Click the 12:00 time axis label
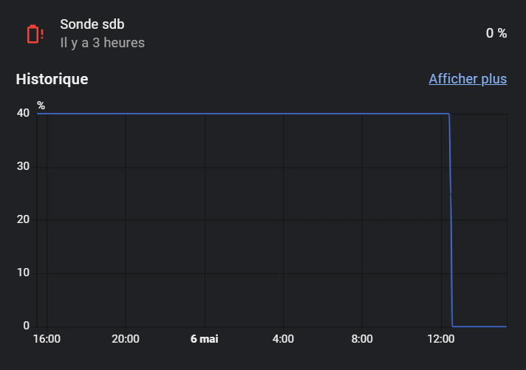 (441, 339)
